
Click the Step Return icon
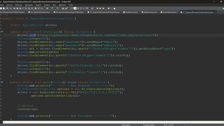pos(32,8)
